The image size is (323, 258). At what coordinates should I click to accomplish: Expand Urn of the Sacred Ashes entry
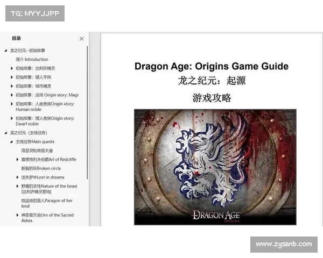pyautogui.click(x=17, y=215)
